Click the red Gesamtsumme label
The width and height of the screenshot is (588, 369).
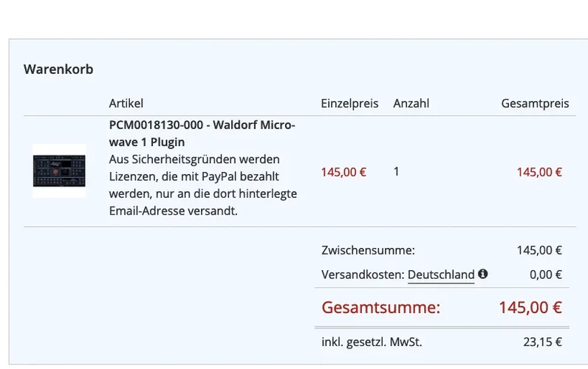tap(380, 307)
